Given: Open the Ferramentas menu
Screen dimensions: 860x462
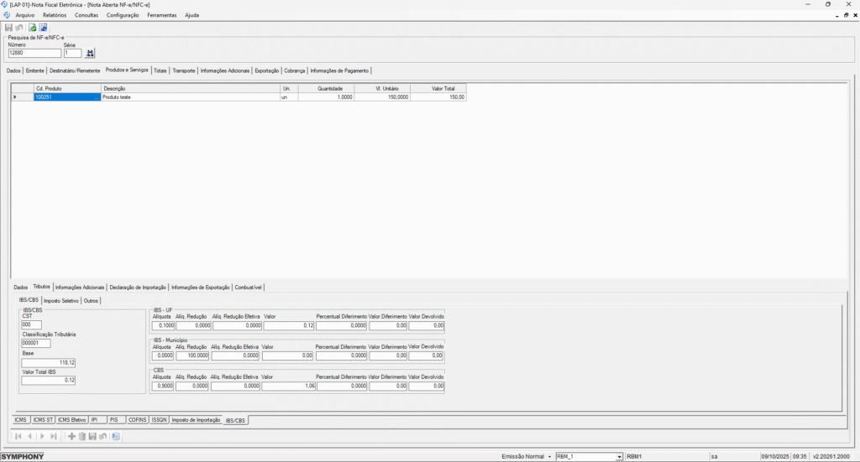Looking at the screenshot, I should (161, 15).
